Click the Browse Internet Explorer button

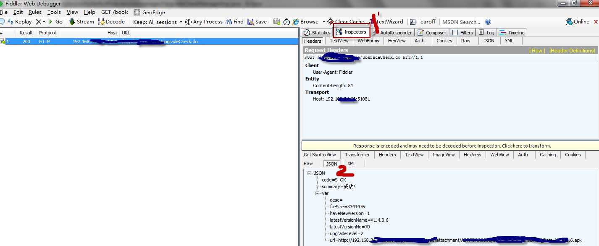pyautogui.click(x=306, y=22)
